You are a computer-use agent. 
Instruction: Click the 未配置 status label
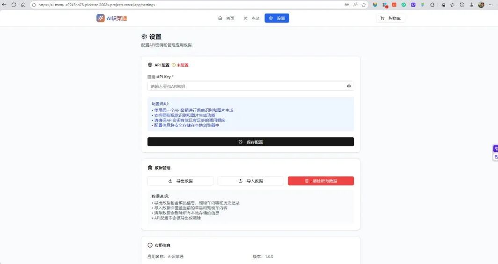(x=183, y=65)
